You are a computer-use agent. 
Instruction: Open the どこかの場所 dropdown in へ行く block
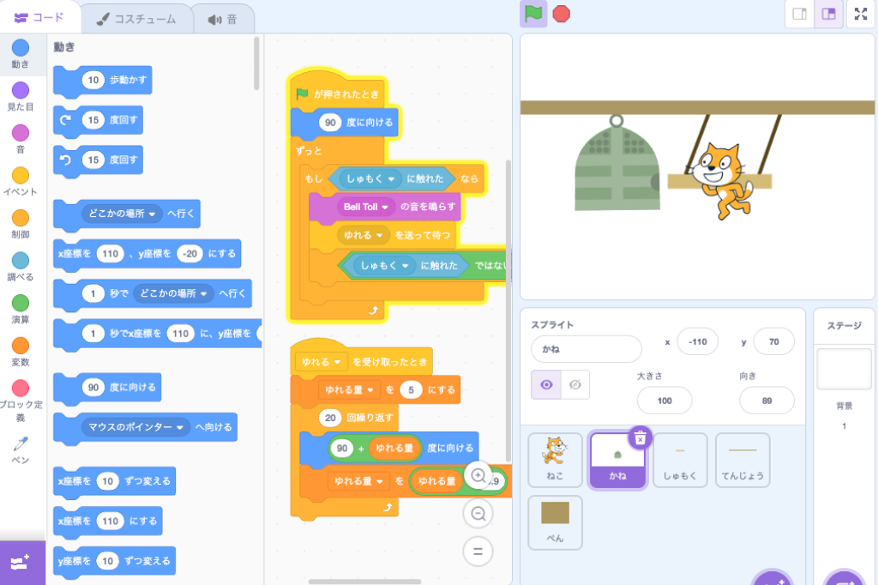153,214
